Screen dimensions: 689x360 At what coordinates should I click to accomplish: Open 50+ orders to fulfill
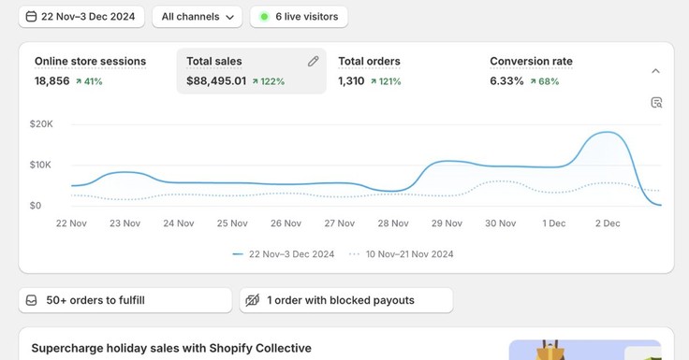pyautogui.click(x=125, y=300)
